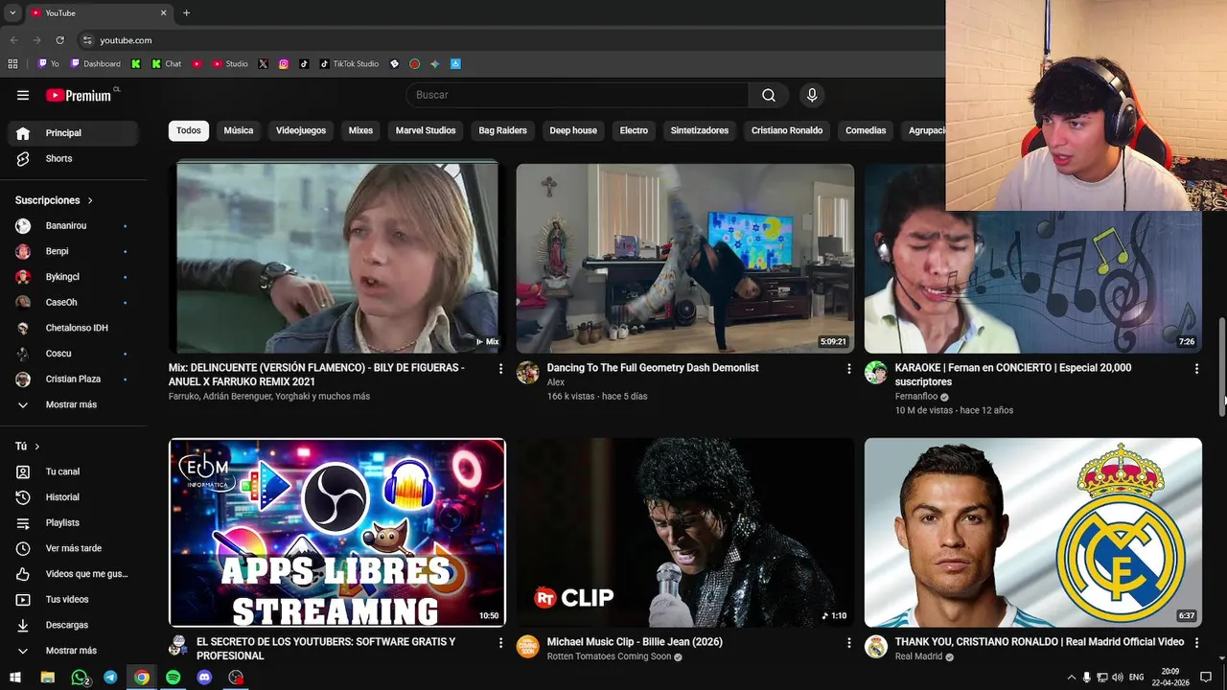
Task: Open a new browser tab
Action: point(186,13)
